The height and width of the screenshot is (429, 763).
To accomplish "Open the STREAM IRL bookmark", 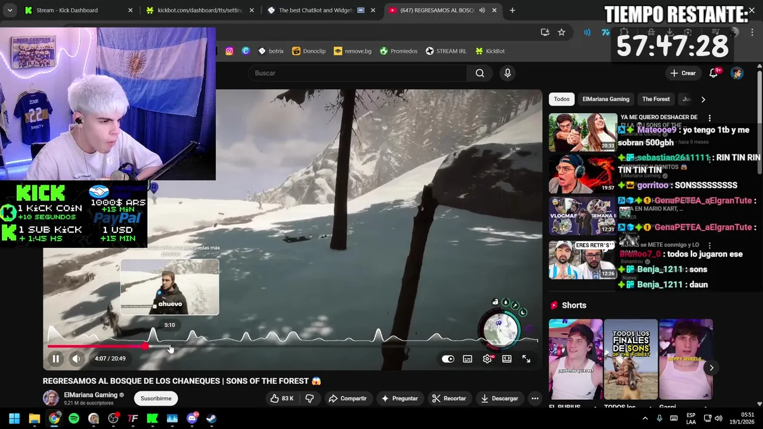I will [446, 51].
